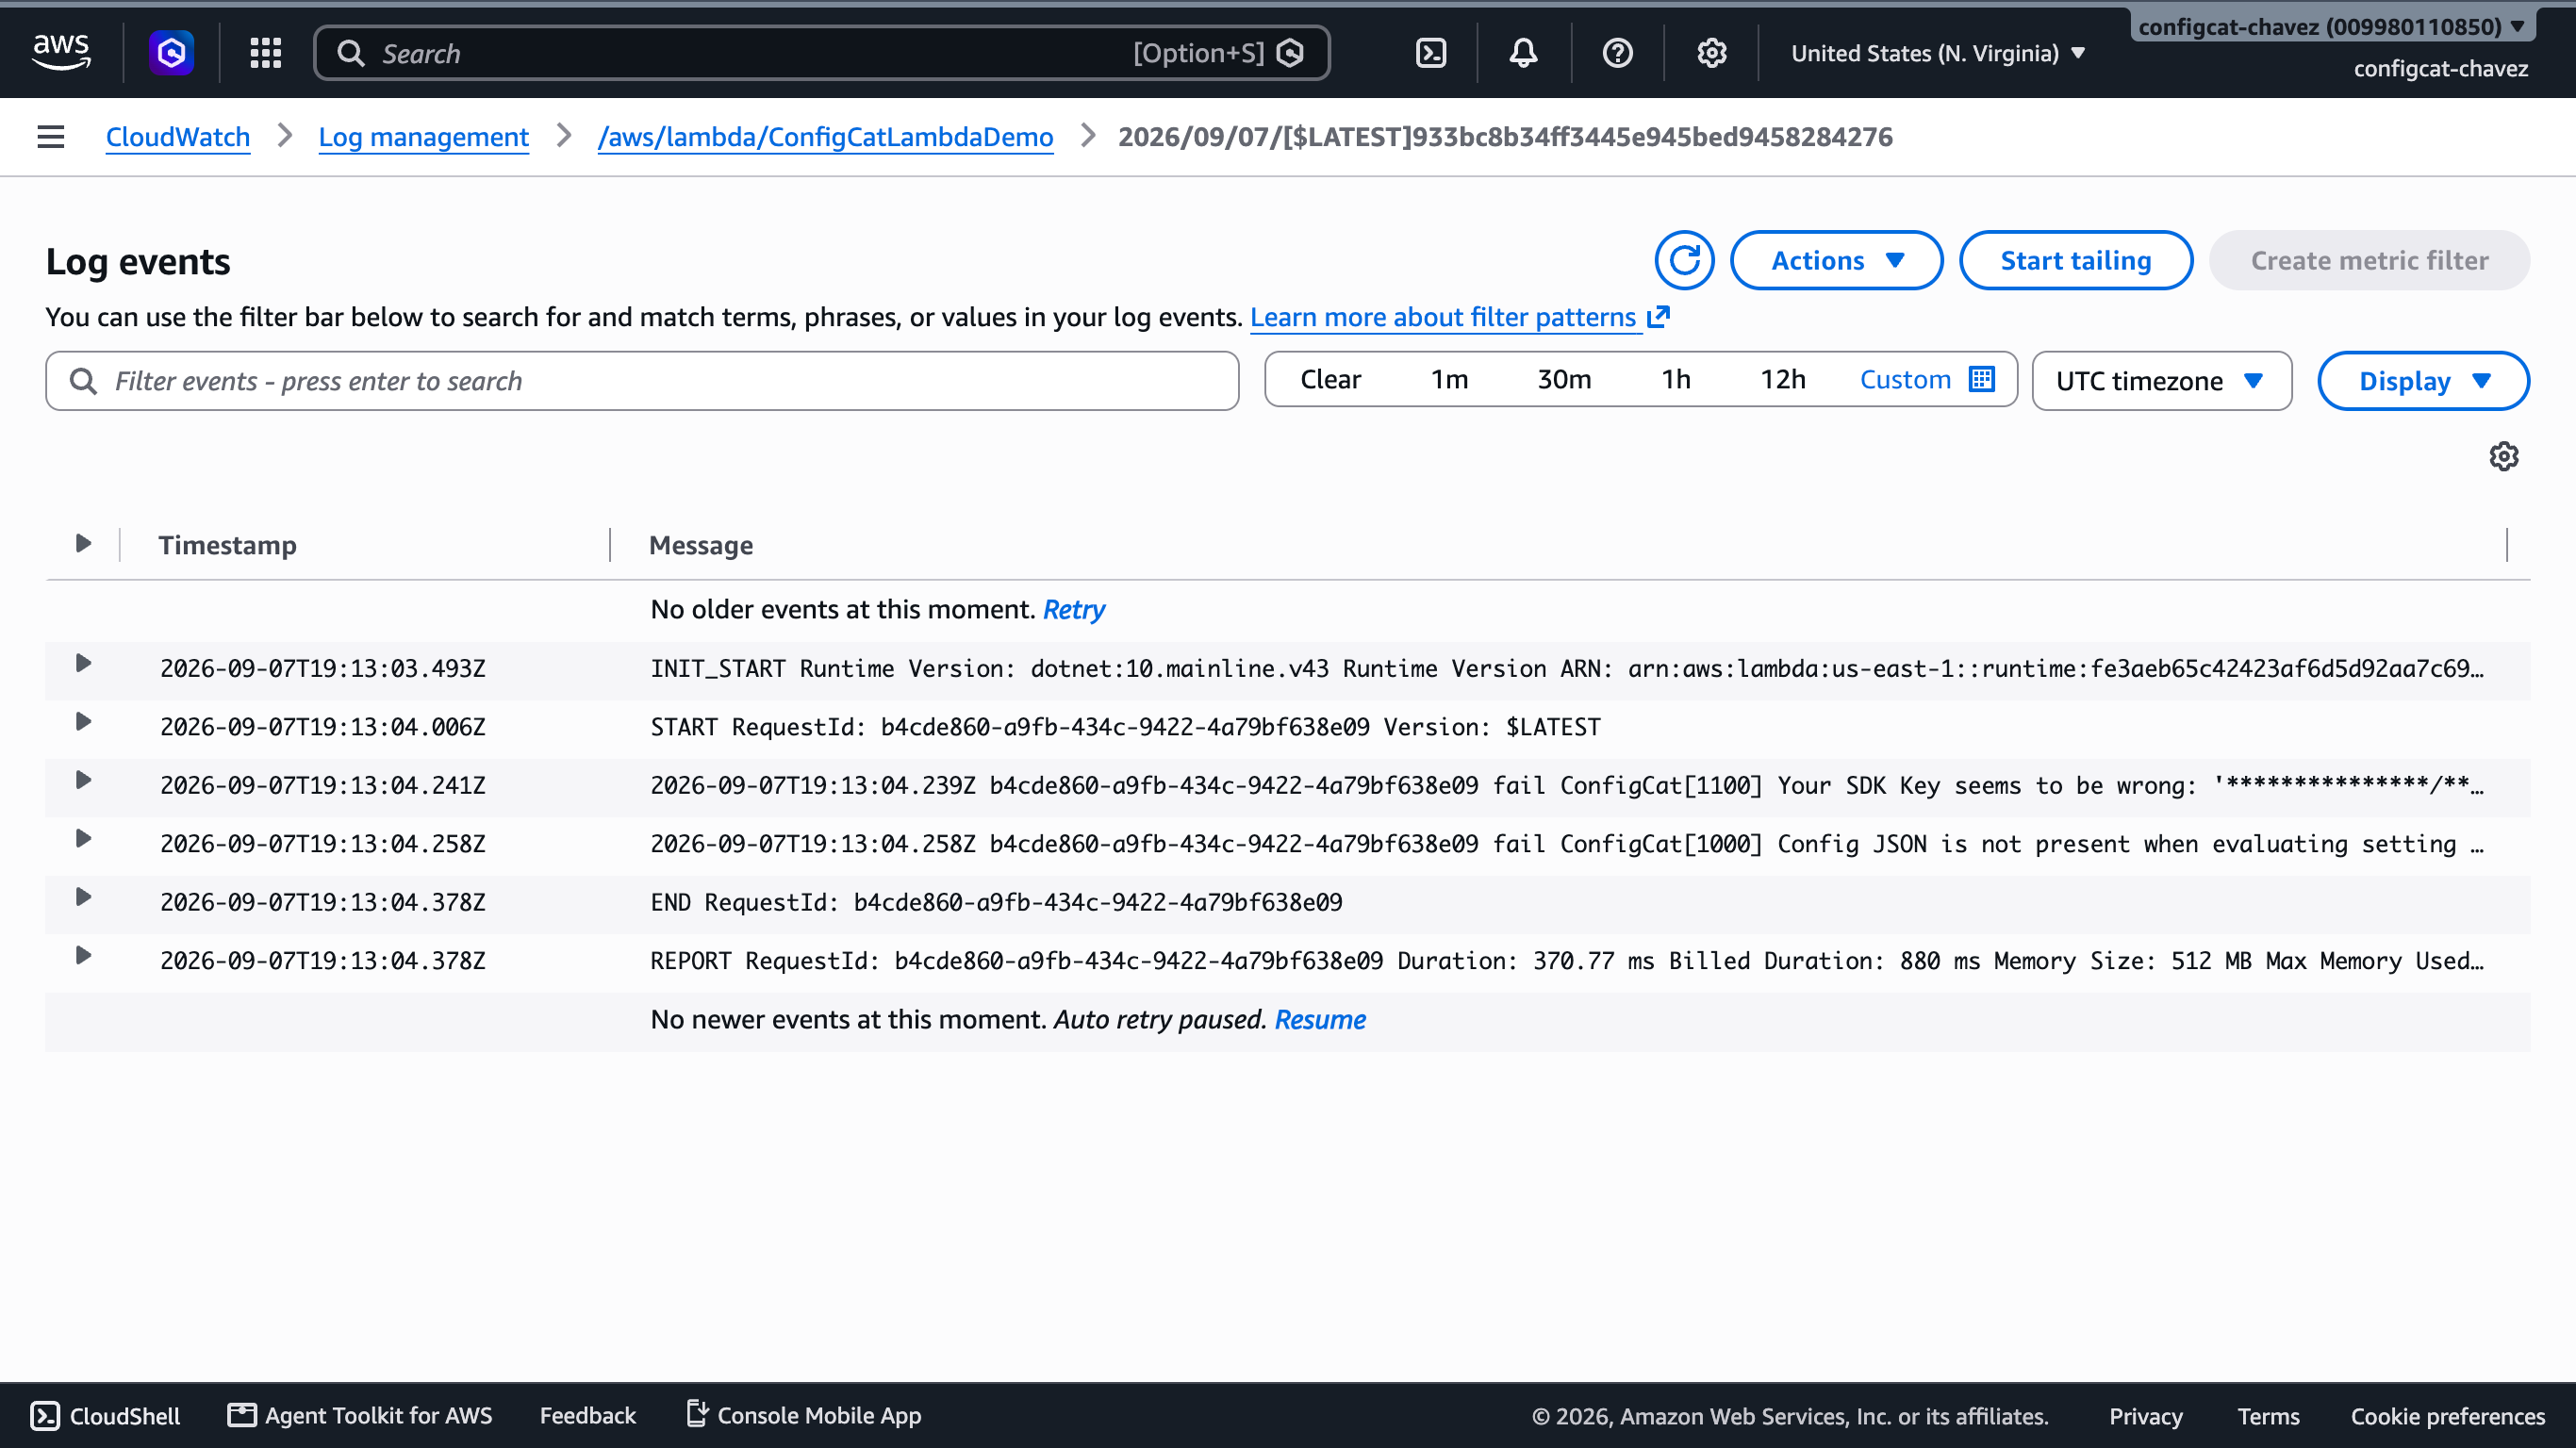Image resolution: width=2576 pixels, height=1448 pixels.
Task: Click the AWS logo home icon
Action: 61,52
